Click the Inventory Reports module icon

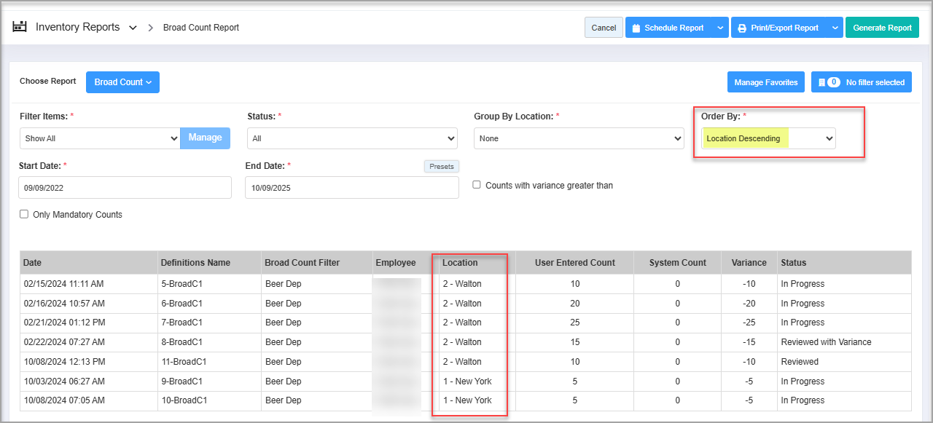[20, 27]
